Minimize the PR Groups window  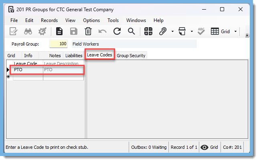204,9
